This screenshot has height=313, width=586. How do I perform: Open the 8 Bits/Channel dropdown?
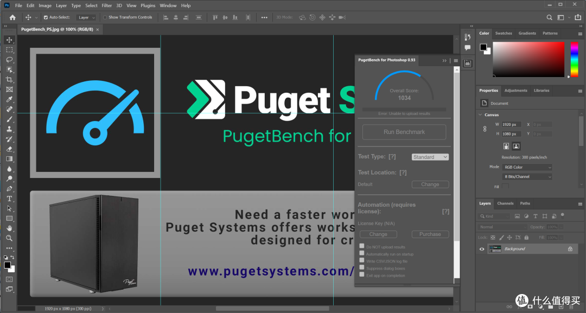(x=527, y=177)
